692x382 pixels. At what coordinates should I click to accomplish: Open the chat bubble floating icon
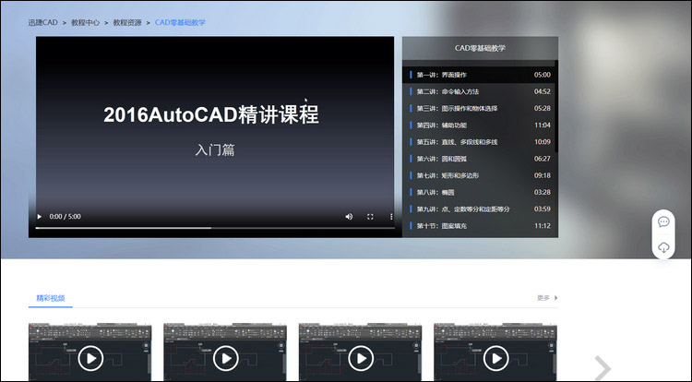tap(663, 221)
